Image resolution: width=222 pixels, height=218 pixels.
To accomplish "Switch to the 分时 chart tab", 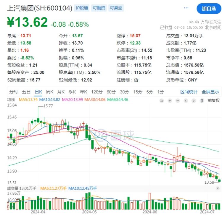I will pyautogui.click(x=13, y=92).
